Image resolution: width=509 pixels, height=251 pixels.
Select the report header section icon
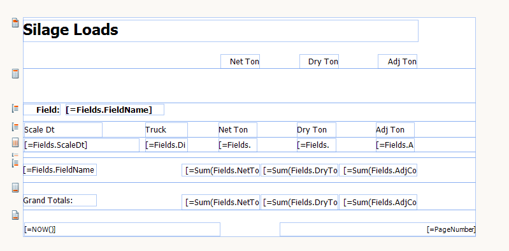15,73
